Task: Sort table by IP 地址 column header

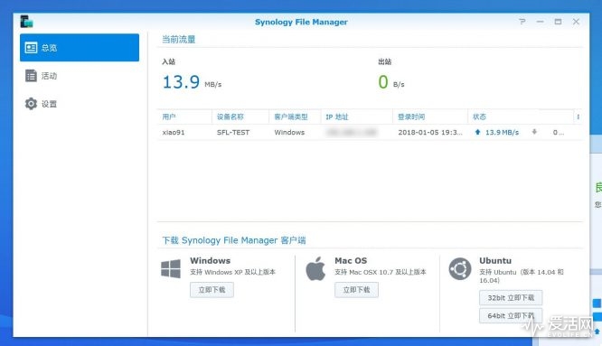Action: coord(357,117)
